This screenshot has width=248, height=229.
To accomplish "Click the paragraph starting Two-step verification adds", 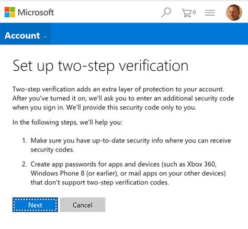I will pyautogui.click(x=123, y=99).
